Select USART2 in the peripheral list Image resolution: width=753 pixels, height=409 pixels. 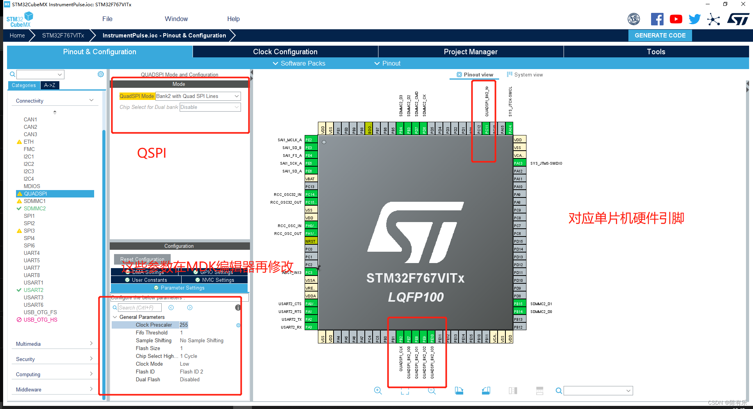(x=34, y=290)
